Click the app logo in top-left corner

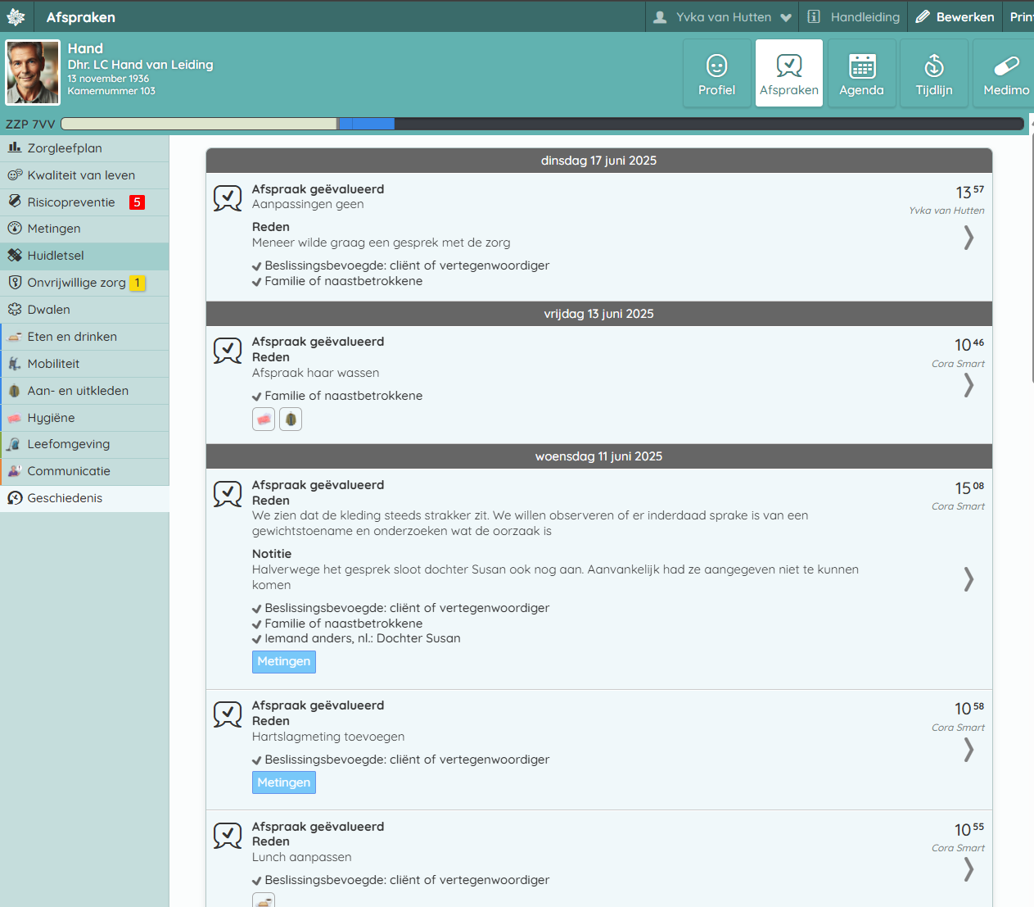pyautogui.click(x=16, y=16)
